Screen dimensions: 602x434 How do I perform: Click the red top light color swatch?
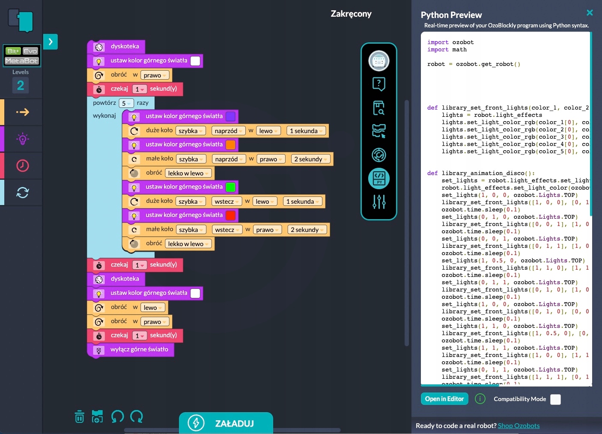(x=230, y=215)
